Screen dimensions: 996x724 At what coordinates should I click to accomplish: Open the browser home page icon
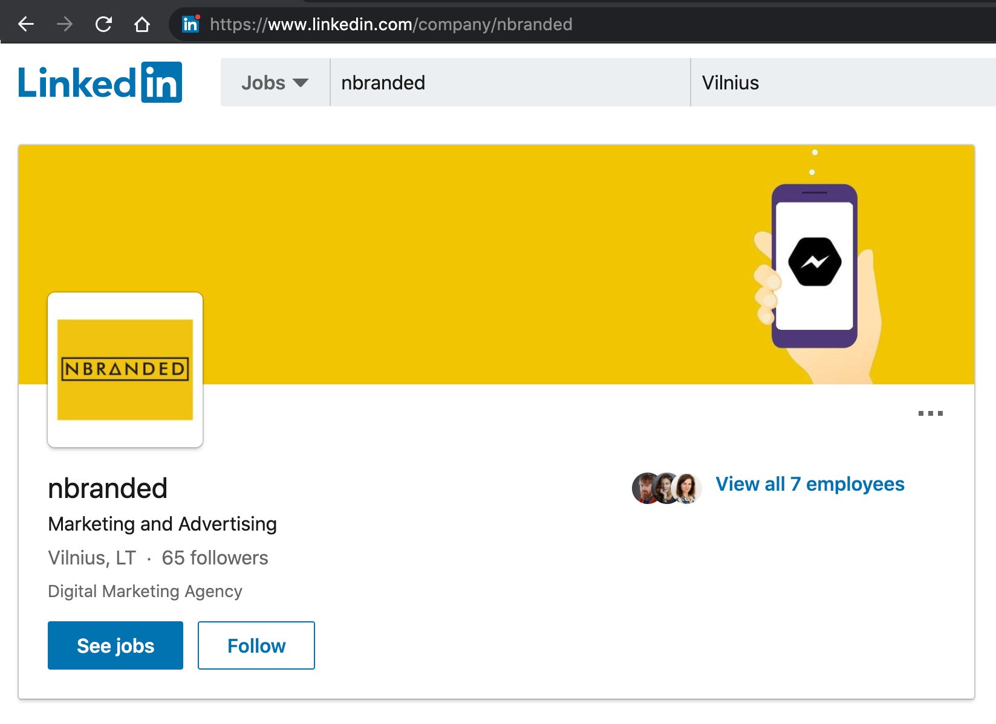click(142, 24)
